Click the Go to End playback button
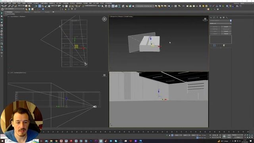The image size is (254, 143). (x=220, y=135)
